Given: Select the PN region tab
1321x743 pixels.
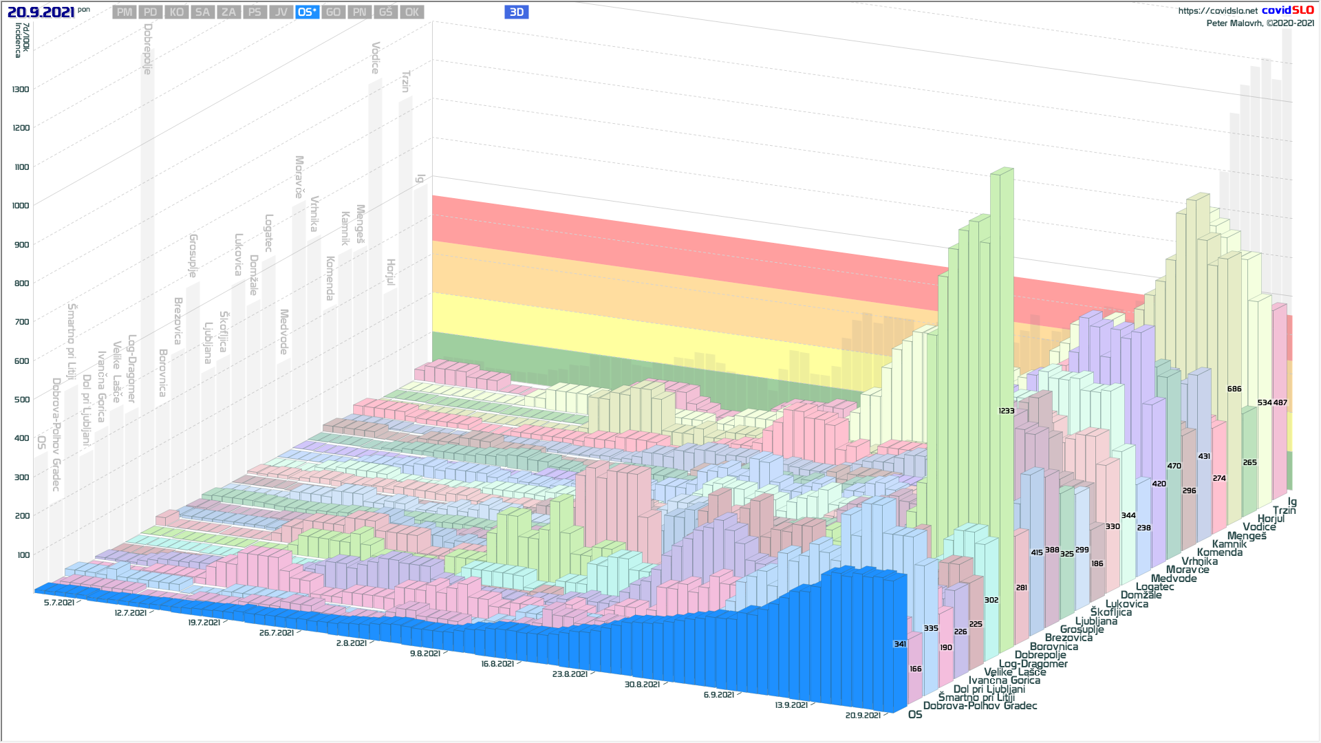Looking at the screenshot, I should click(x=359, y=12).
